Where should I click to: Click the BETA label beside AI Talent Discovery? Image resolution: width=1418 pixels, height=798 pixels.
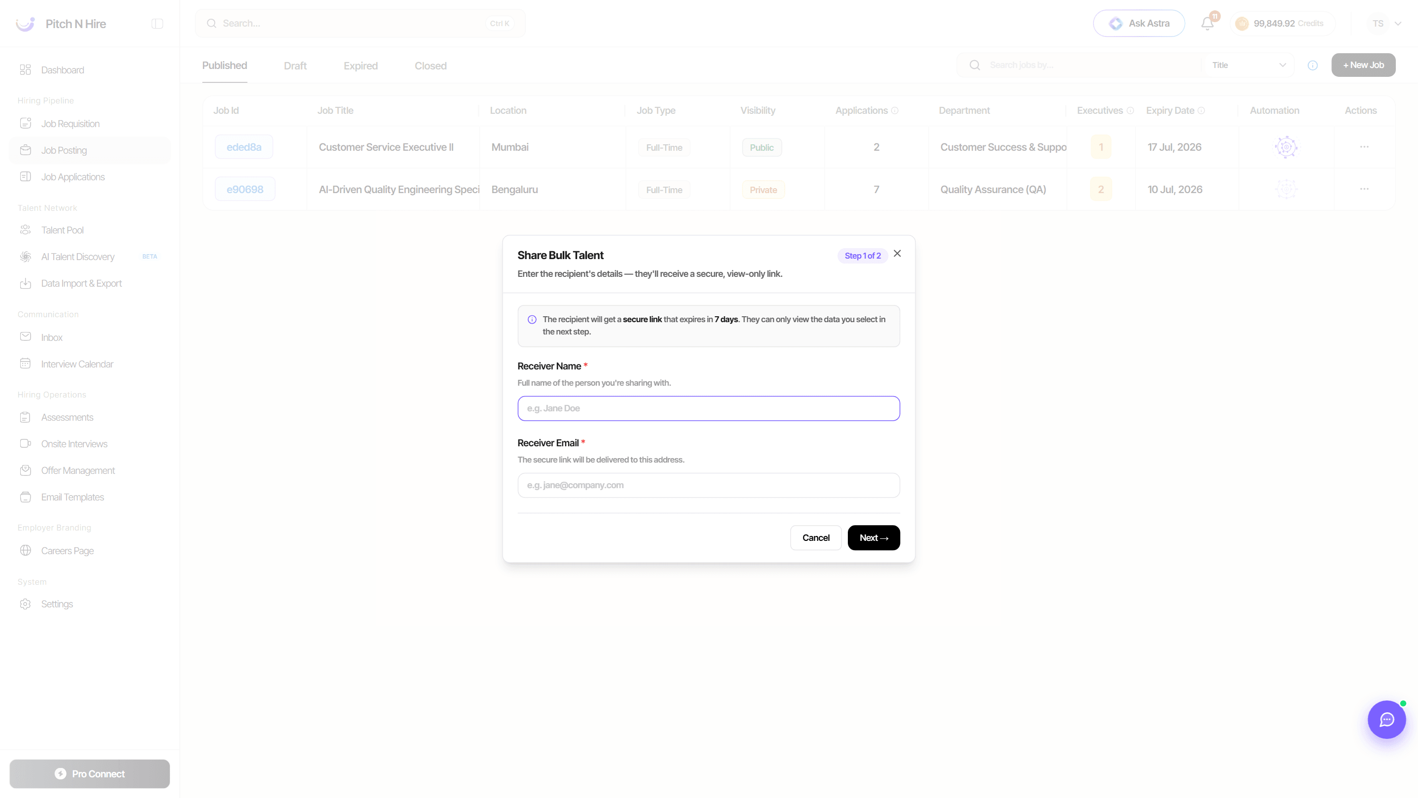point(150,257)
